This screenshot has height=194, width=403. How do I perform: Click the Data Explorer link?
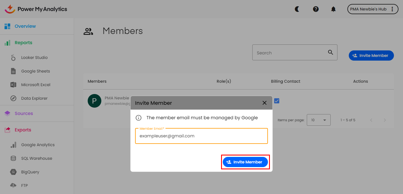coord(34,98)
